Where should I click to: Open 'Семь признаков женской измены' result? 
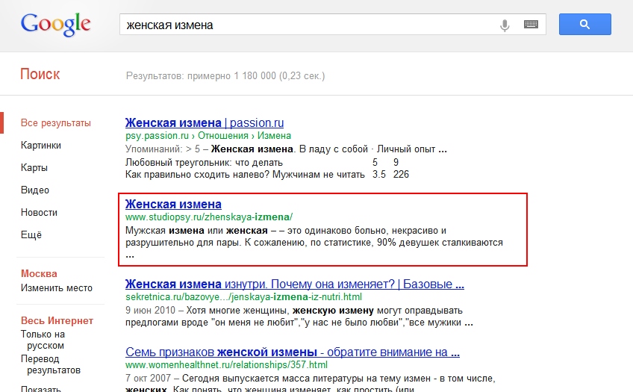pyautogui.click(x=293, y=352)
